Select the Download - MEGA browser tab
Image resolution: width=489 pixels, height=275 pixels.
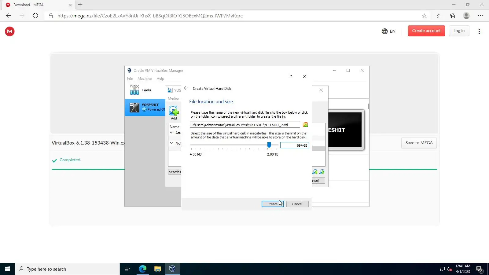[39, 5]
